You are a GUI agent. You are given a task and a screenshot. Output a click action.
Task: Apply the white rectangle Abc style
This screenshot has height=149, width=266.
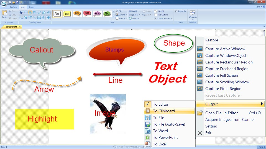57,14
